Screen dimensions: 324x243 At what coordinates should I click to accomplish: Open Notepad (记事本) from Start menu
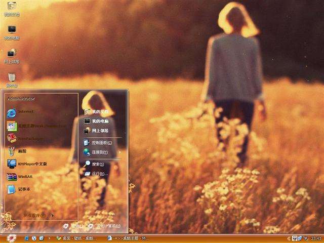(19, 189)
